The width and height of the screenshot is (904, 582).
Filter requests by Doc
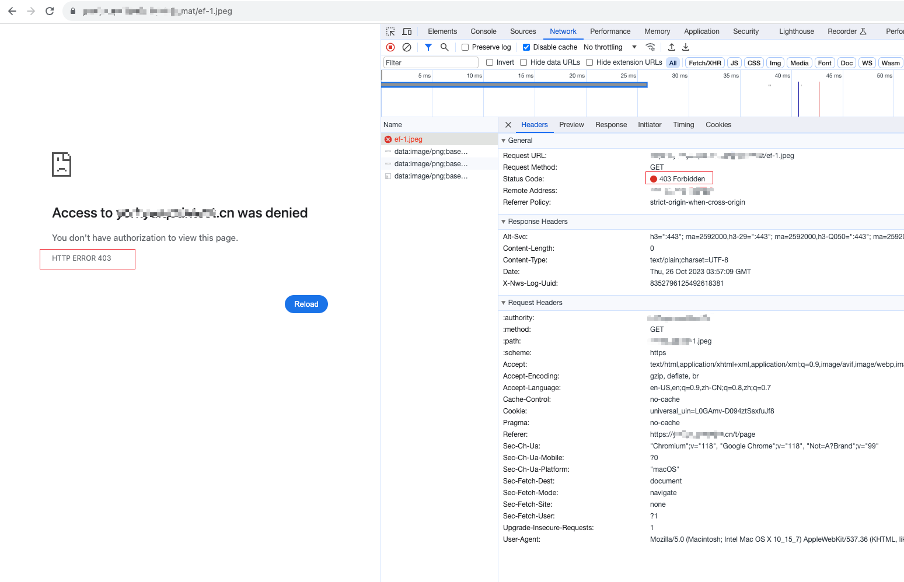tap(847, 63)
